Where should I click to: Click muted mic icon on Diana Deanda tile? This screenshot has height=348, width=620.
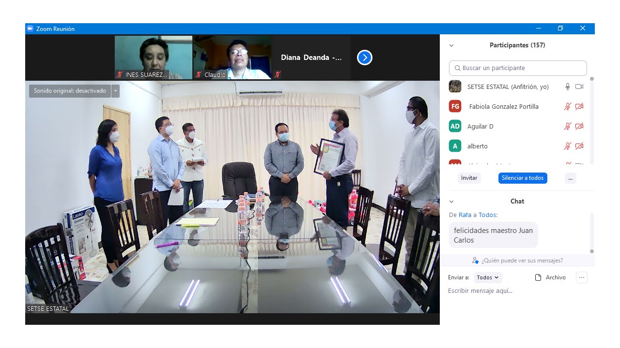coord(278,74)
